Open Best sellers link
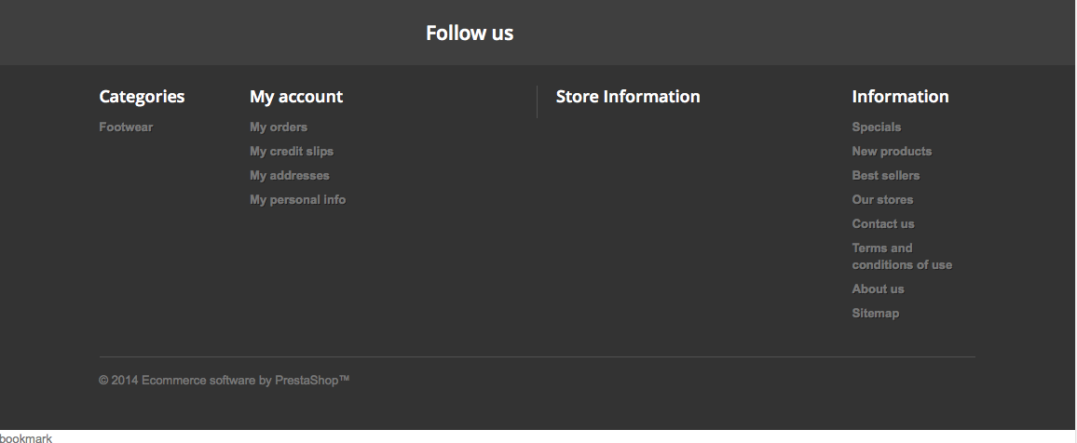The height and width of the screenshot is (443, 1077). 885,176
